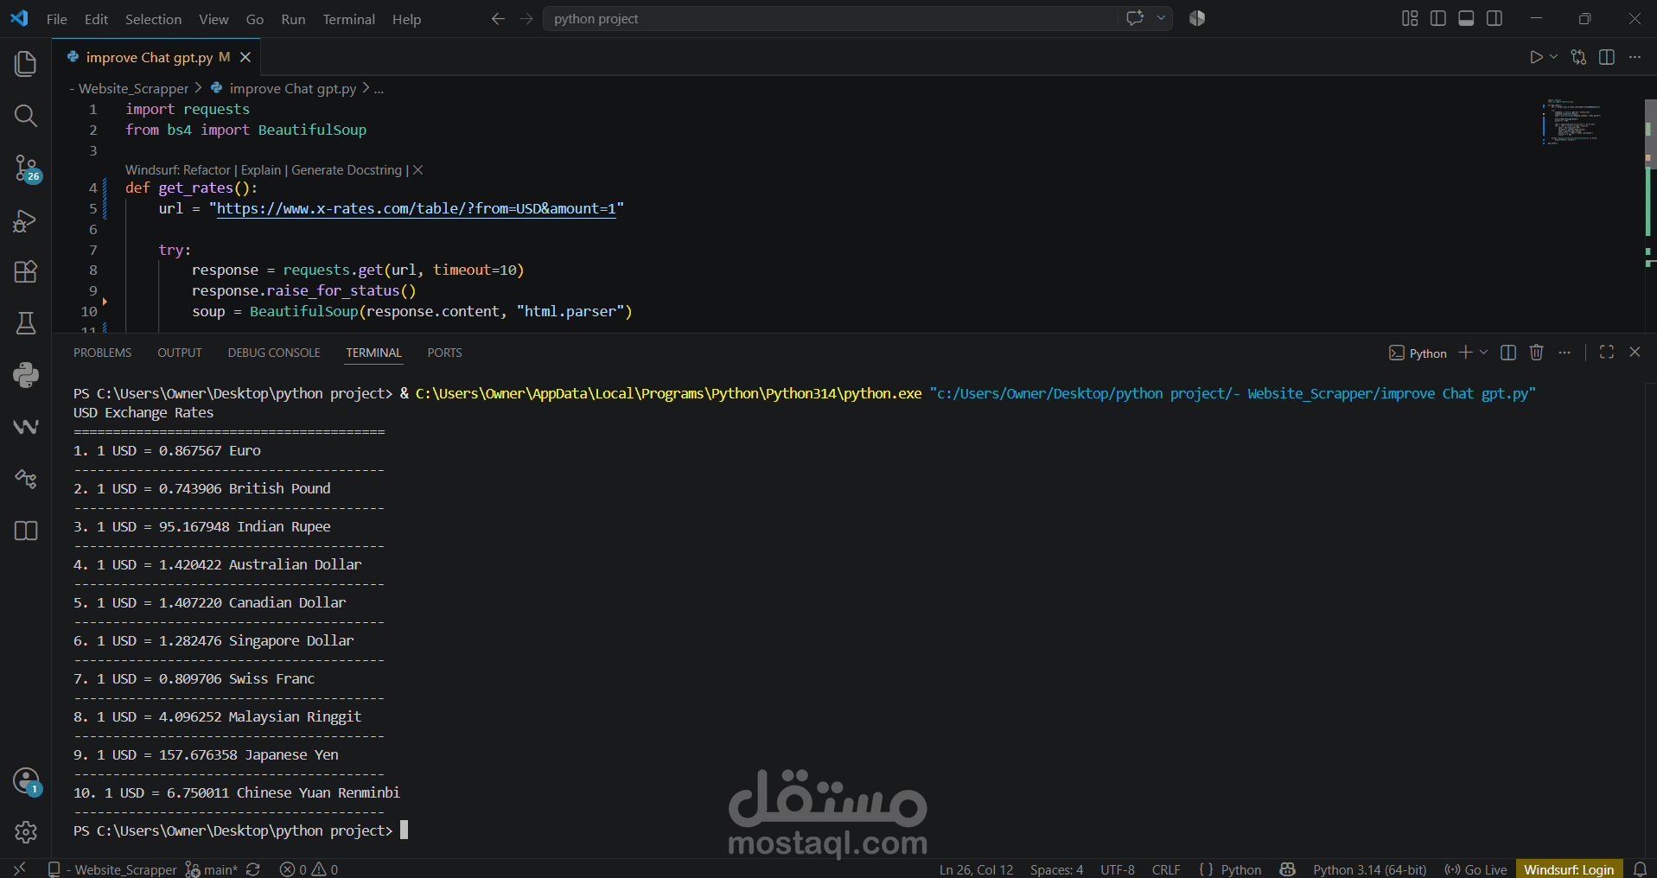Create a new terminal with plus icon
The width and height of the screenshot is (1657, 878).
click(1465, 353)
